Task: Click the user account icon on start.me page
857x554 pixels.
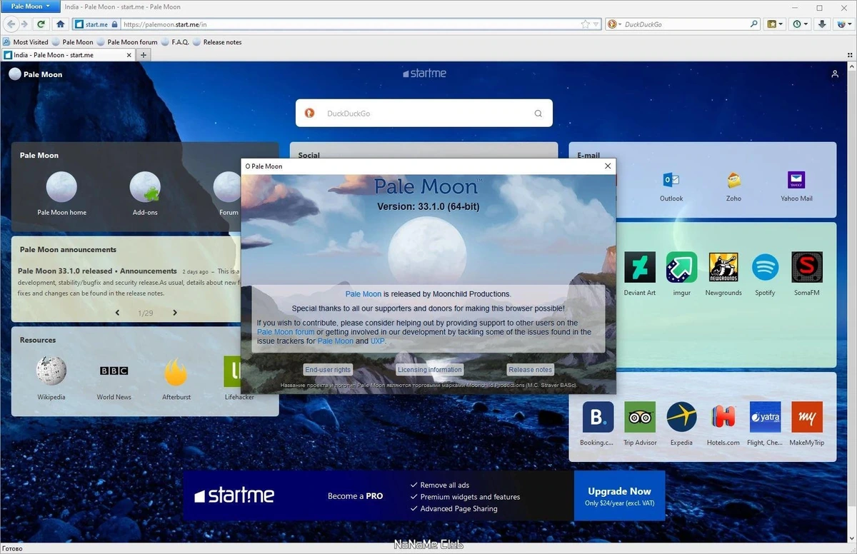Action: (835, 74)
